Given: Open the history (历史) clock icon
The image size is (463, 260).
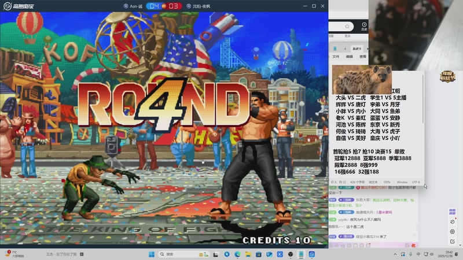Looking at the screenshot, I should [x=364, y=26].
